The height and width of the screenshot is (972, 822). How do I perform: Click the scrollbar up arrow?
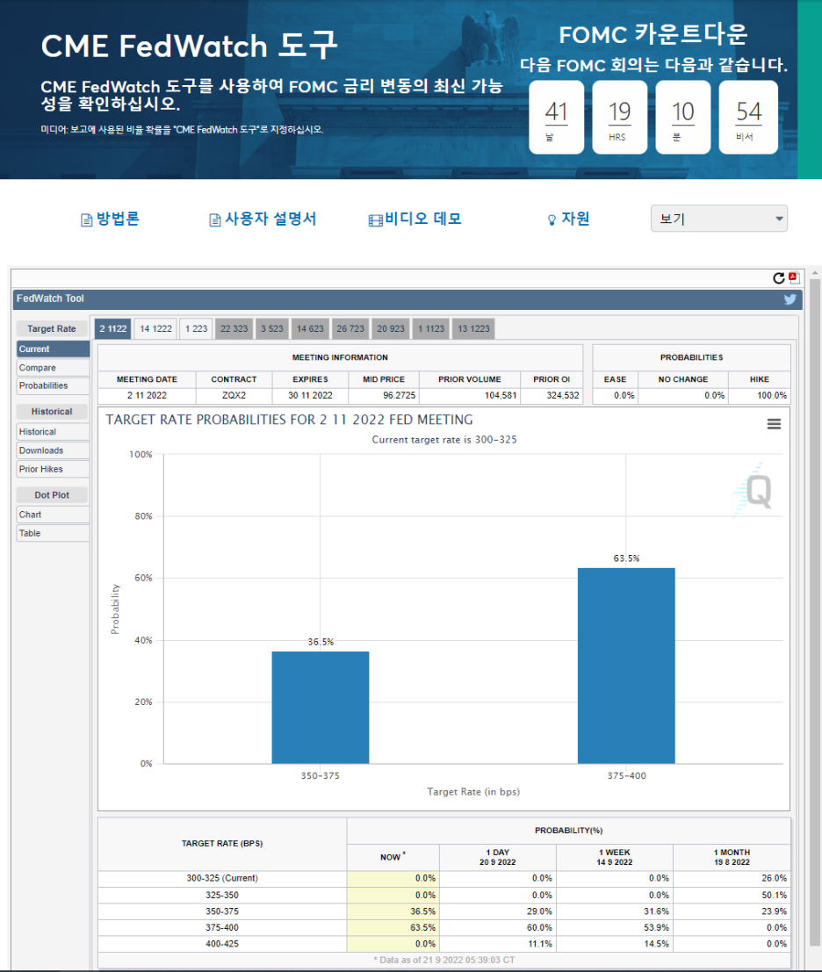tap(815, 272)
